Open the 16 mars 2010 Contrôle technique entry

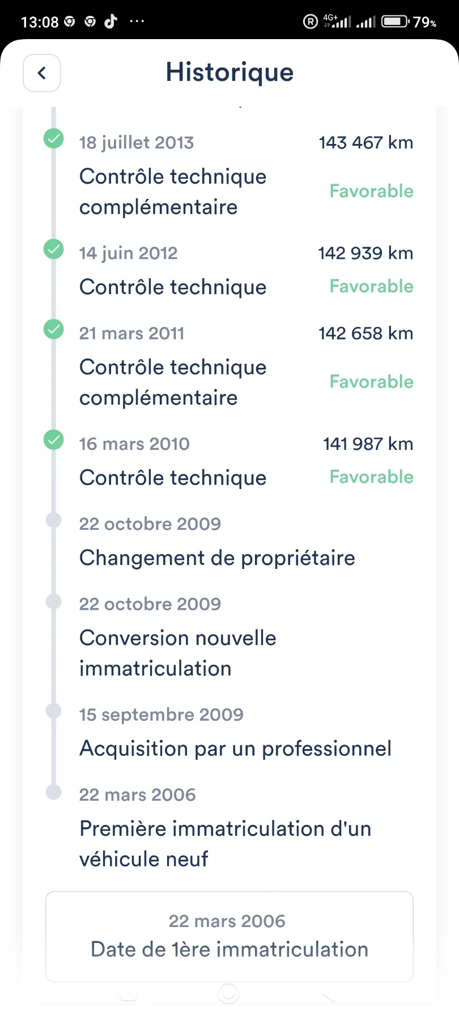pyautogui.click(x=246, y=461)
